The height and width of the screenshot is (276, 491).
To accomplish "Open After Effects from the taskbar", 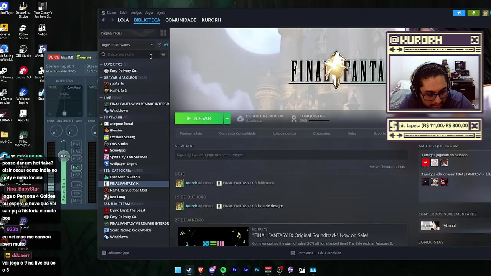I will [x=245, y=270].
